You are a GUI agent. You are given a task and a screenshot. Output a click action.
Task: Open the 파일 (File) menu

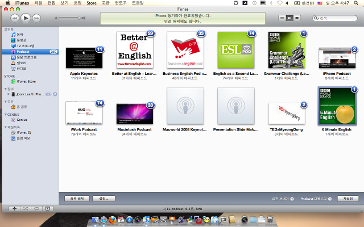(38, 3)
